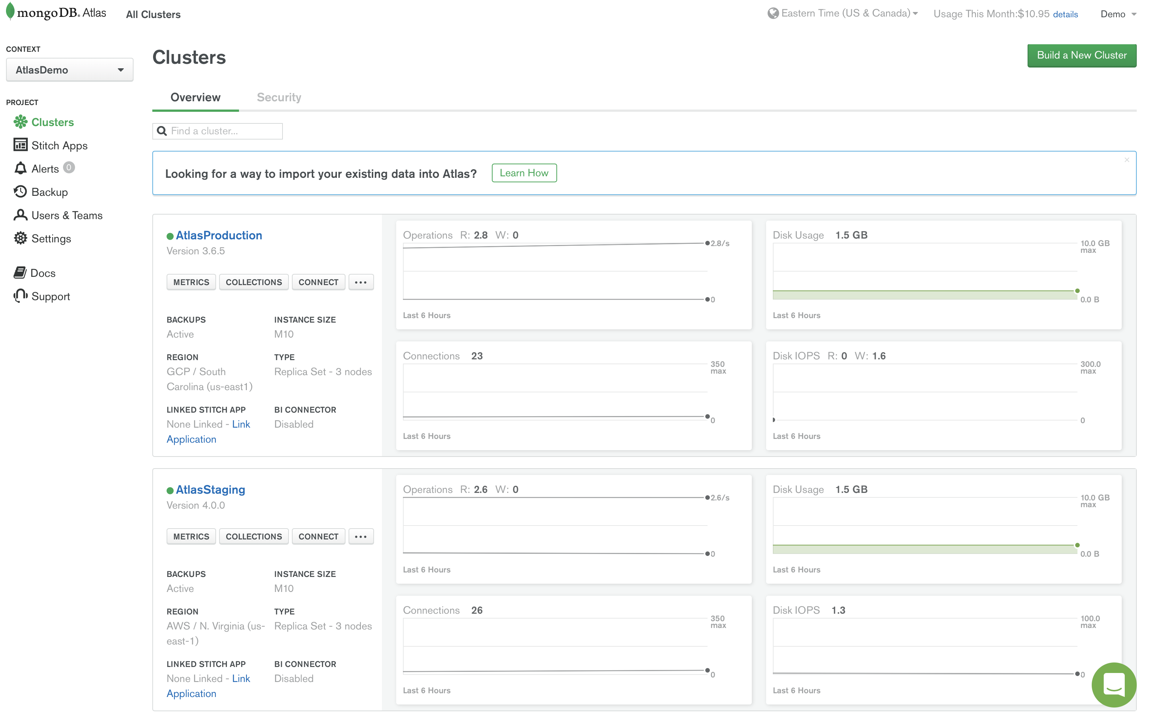
Task: Dismiss the import data banner
Action: pos(1127,160)
